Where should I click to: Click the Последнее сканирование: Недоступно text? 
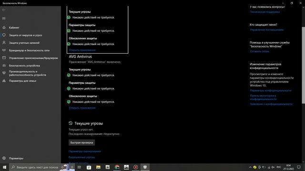click(94, 134)
